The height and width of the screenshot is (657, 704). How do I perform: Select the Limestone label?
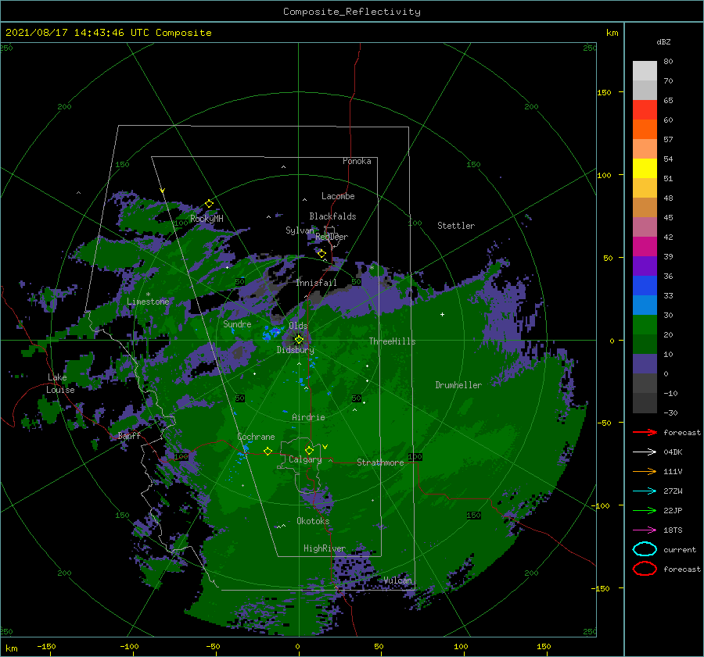(x=148, y=302)
